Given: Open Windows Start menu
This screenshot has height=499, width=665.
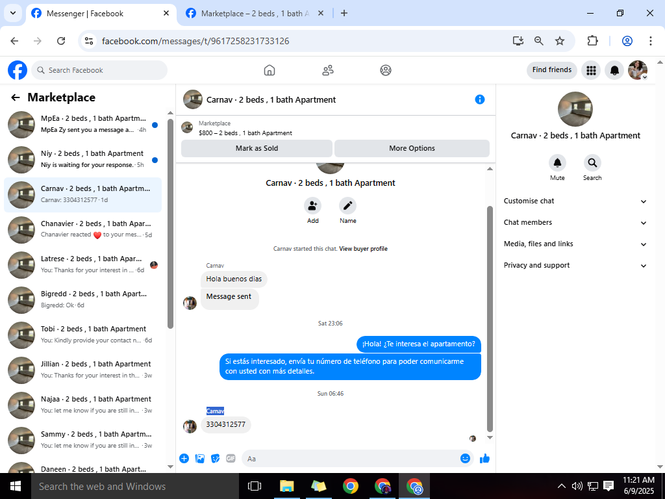Looking at the screenshot, I should coord(16,486).
